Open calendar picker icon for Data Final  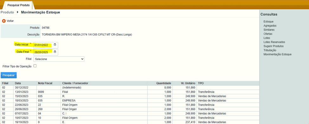click(x=55, y=52)
